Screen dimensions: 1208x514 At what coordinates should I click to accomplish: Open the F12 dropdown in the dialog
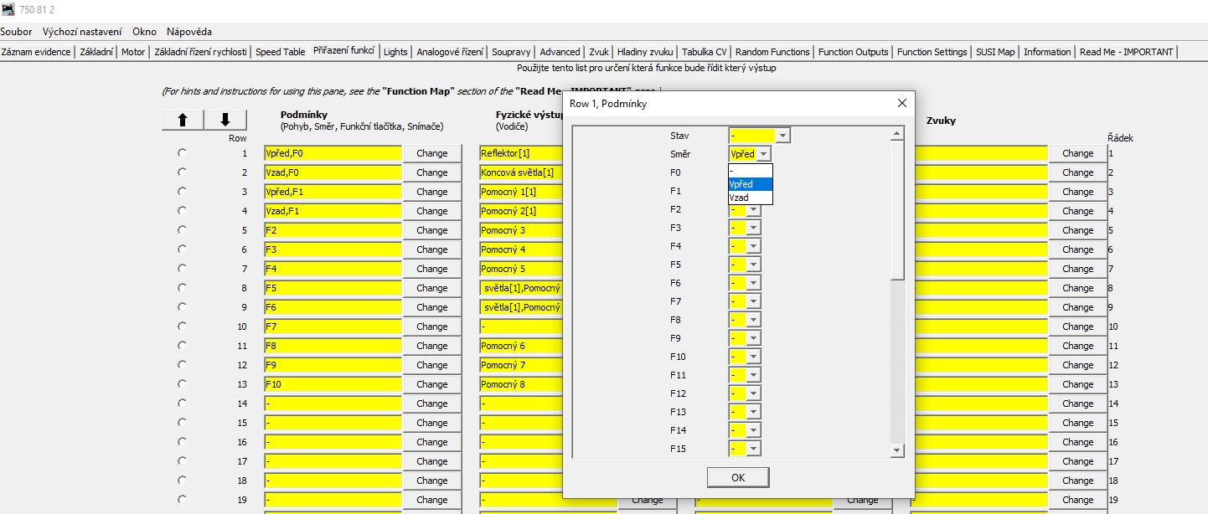pyautogui.click(x=753, y=393)
